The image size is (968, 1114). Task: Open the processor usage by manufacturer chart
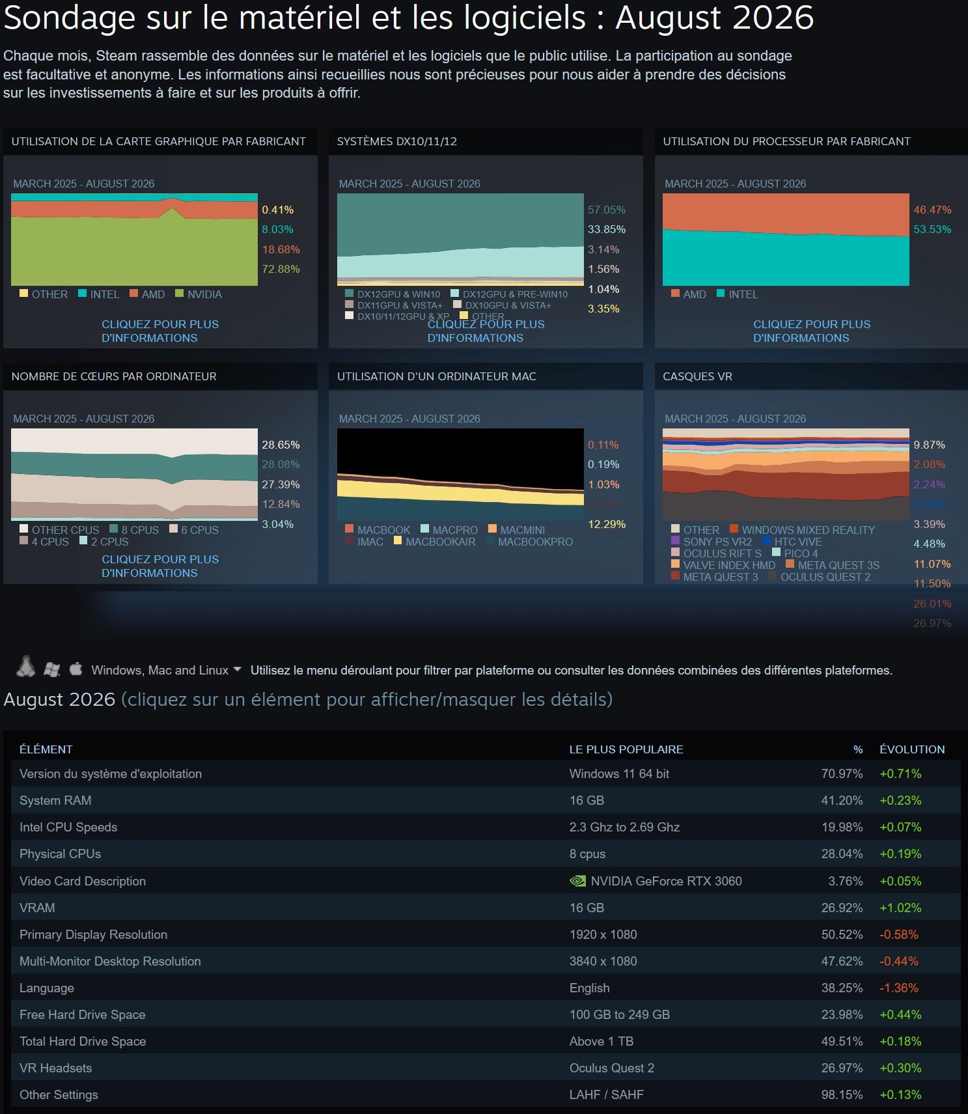coord(786,240)
